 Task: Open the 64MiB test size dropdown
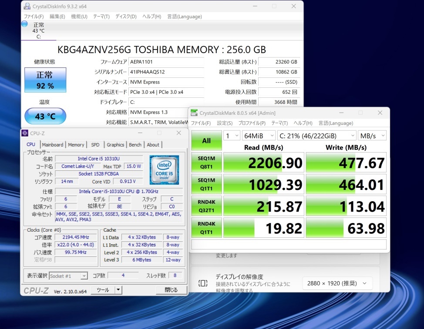259,136
